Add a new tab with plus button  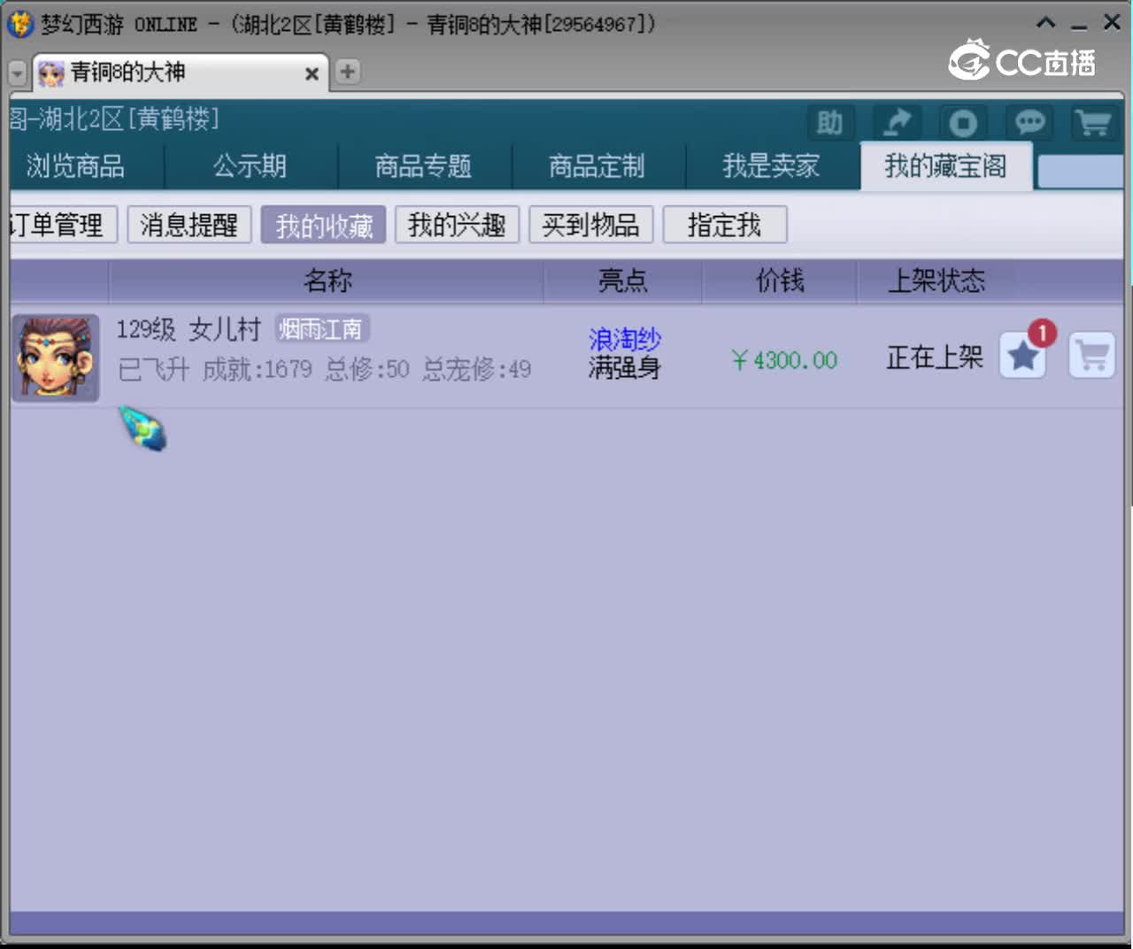tap(348, 71)
